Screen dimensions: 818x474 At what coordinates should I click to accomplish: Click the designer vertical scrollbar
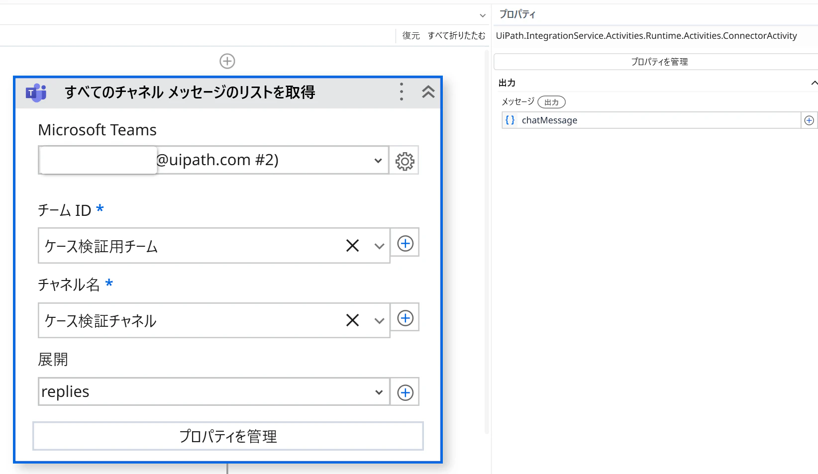pyautogui.click(x=487, y=242)
